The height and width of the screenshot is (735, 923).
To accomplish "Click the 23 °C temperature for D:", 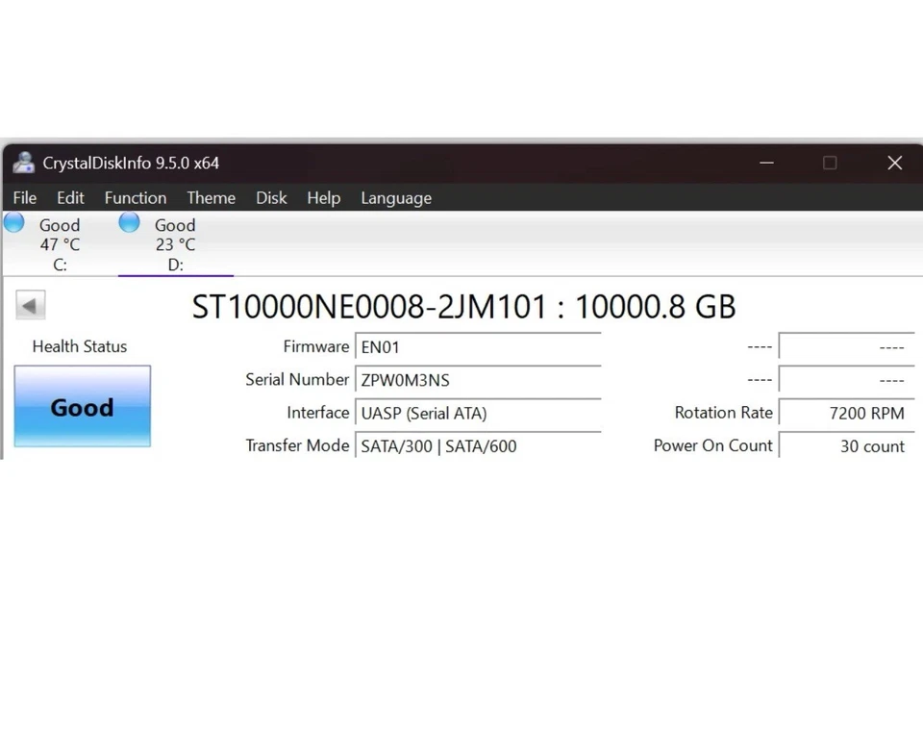I will [175, 244].
